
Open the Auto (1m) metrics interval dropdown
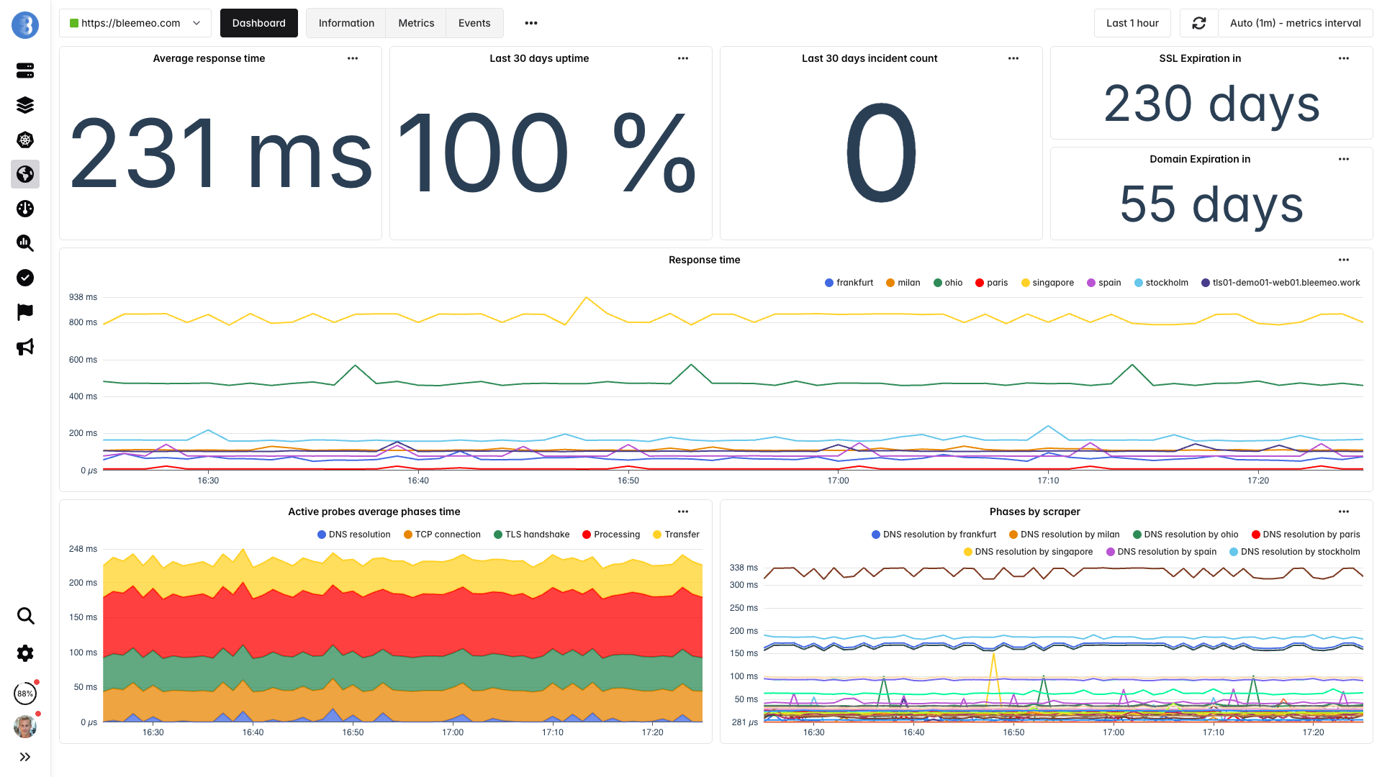[1294, 22]
